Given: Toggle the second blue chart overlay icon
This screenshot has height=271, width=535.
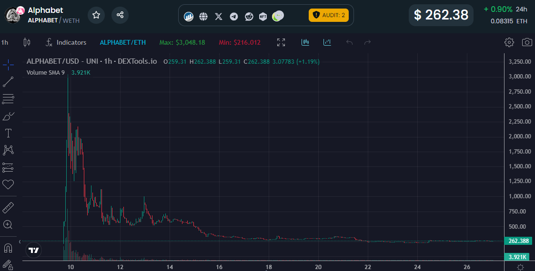Looking at the screenshot, I should tap(327, 42).
